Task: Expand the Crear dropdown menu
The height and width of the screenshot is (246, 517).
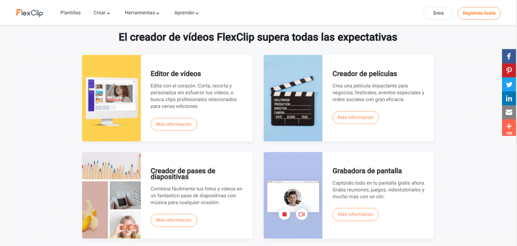Action: click(102, 13)
